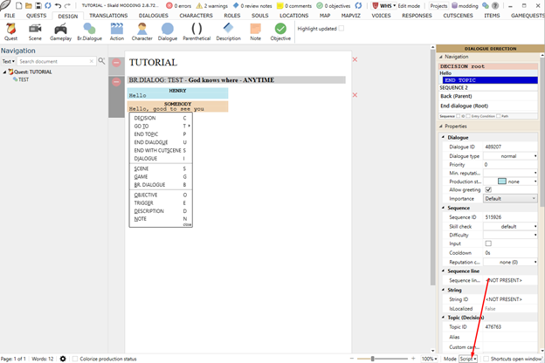The image size is (545, 363).
Task: Toggle Colorize production status checkbox
Action: (x=75, y=359)
